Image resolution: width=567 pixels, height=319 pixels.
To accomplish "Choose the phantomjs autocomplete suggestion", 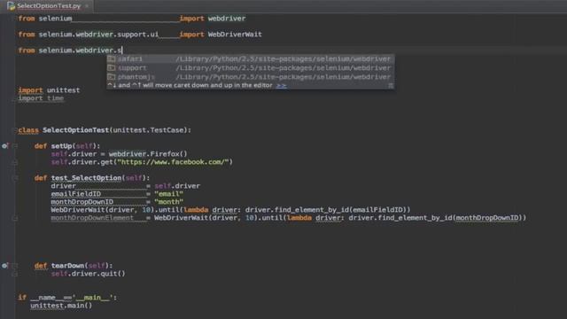I will 250,77.
